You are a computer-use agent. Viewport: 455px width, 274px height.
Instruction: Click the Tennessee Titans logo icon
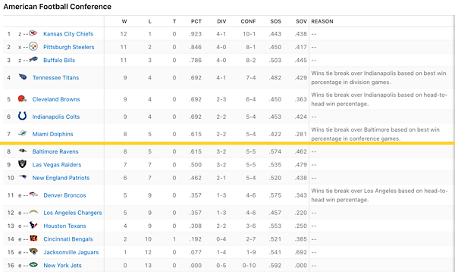pyautogui.click(x=22, y=76)
